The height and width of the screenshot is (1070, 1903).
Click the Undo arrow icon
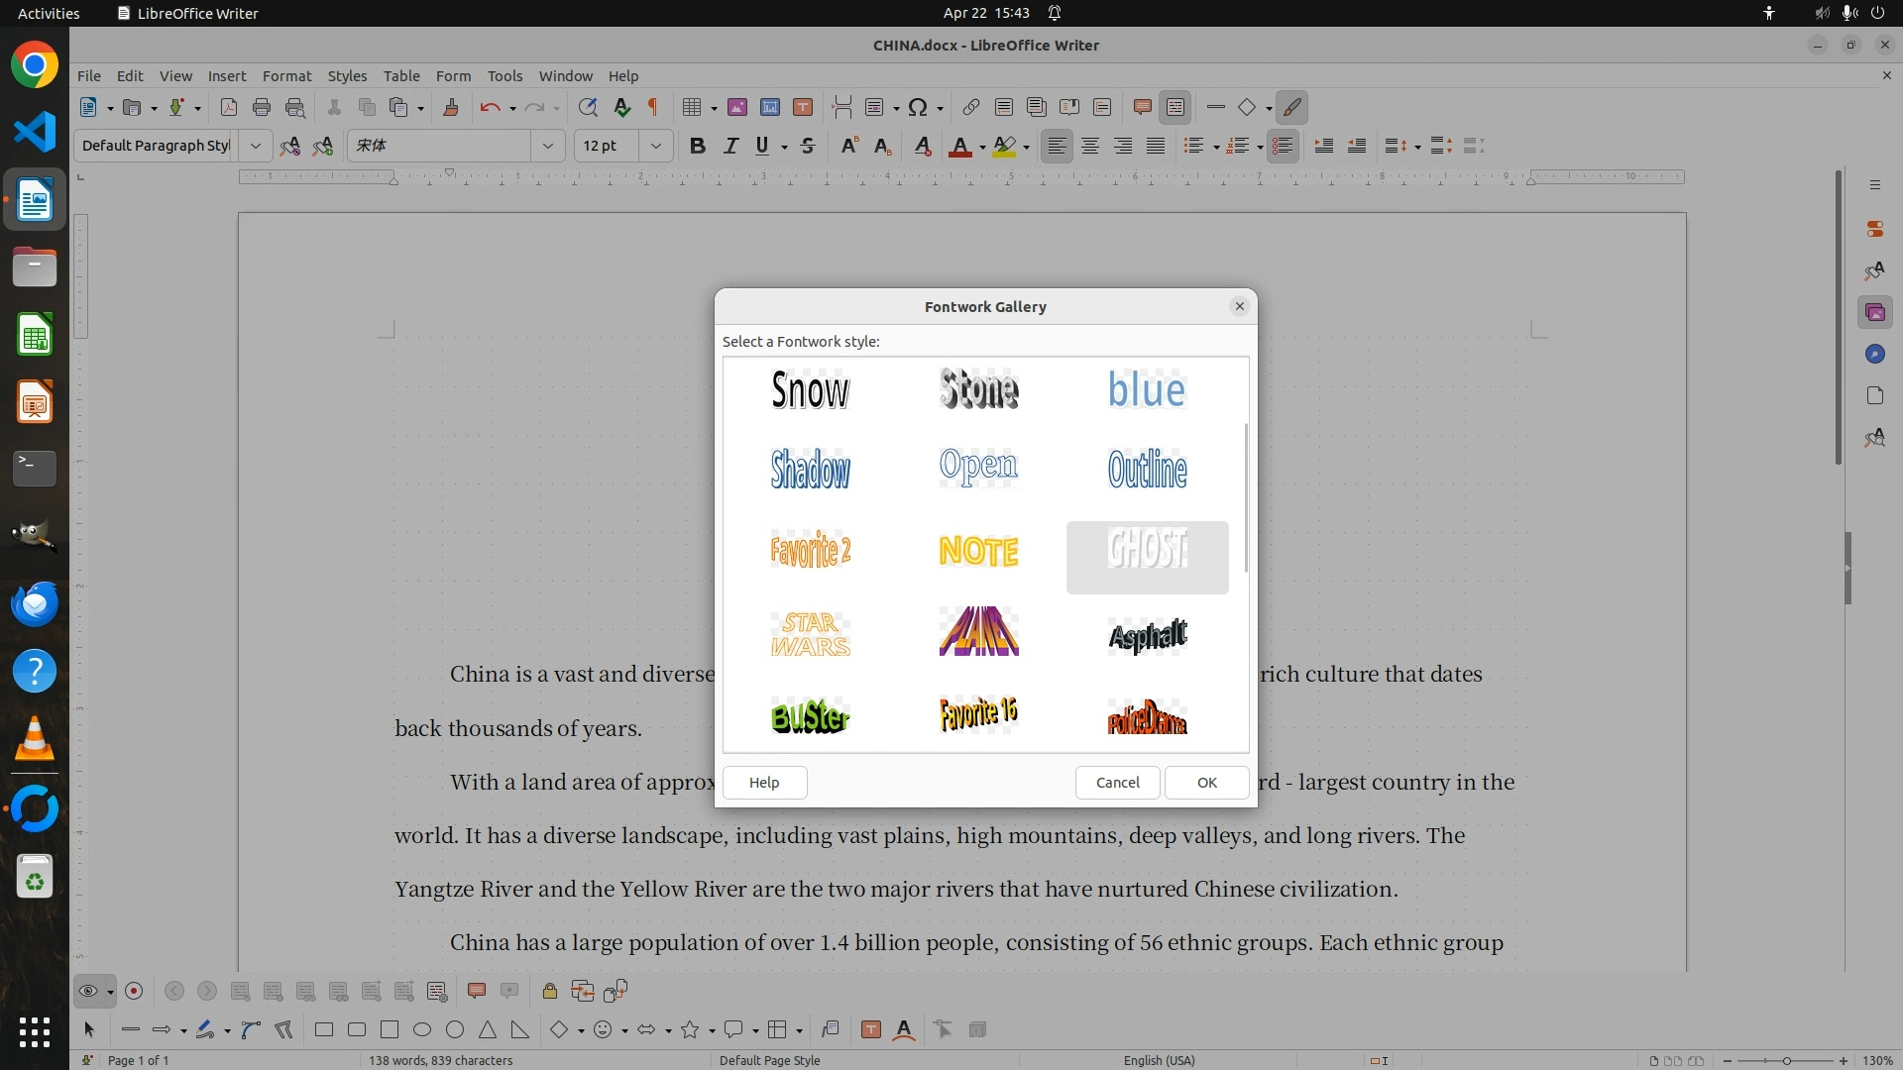pos(490,107)
